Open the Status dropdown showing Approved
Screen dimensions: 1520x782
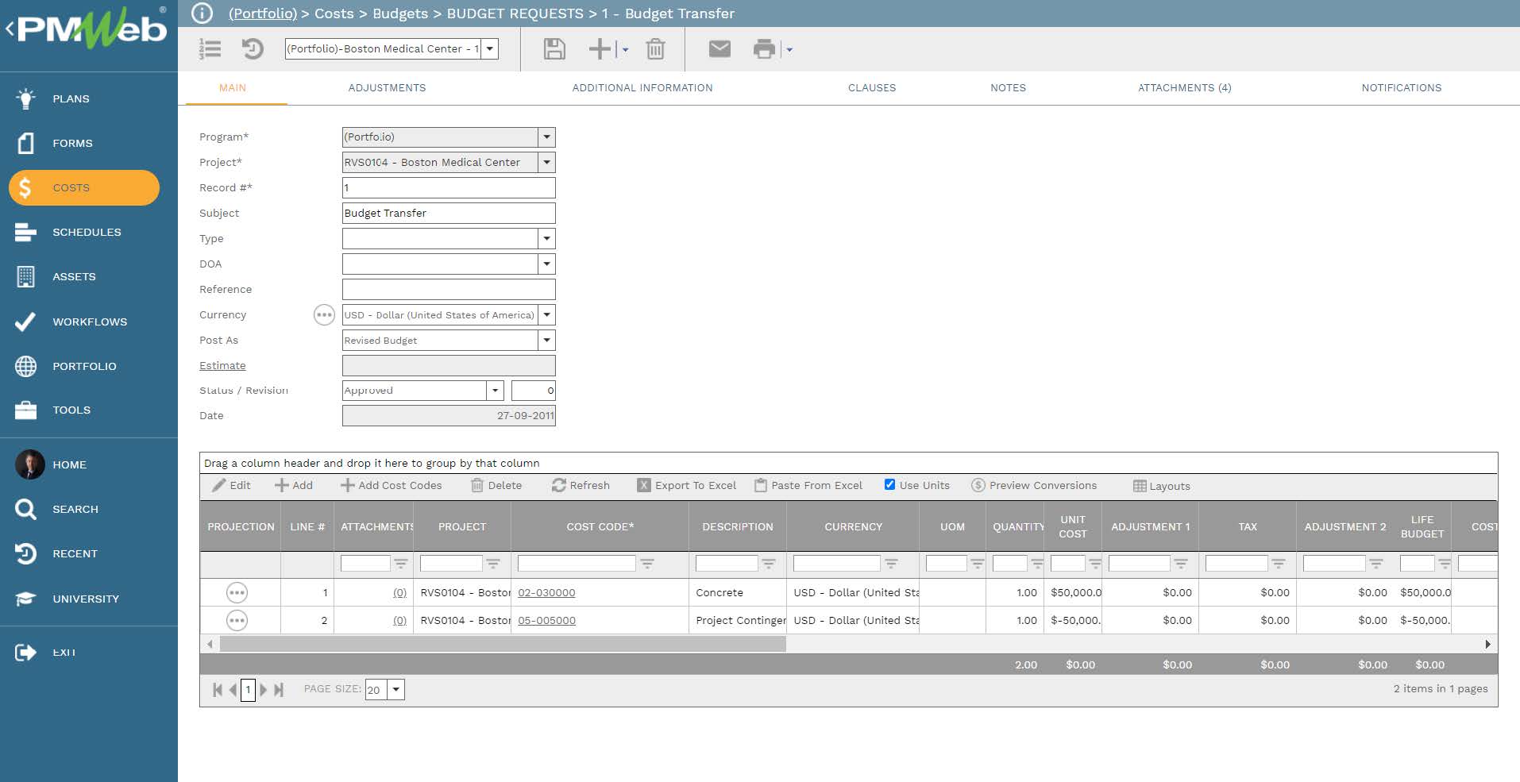point(495,391)
